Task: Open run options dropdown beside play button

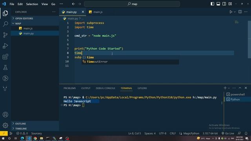Action: [x=235, y=12]
